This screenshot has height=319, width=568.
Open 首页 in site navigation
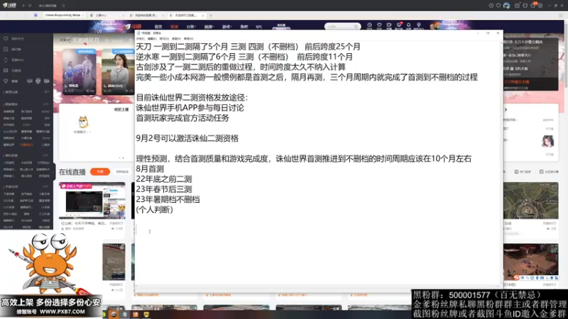pos(158,27)
